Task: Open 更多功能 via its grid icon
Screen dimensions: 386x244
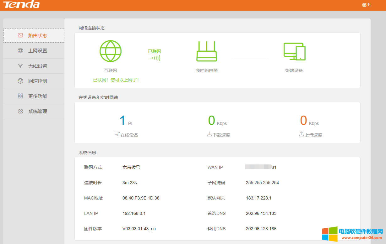Action: (20, 96)
